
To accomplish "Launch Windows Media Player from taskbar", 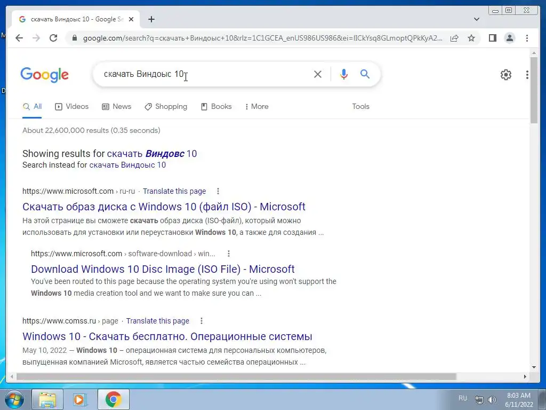I will (x=80, y=399).
